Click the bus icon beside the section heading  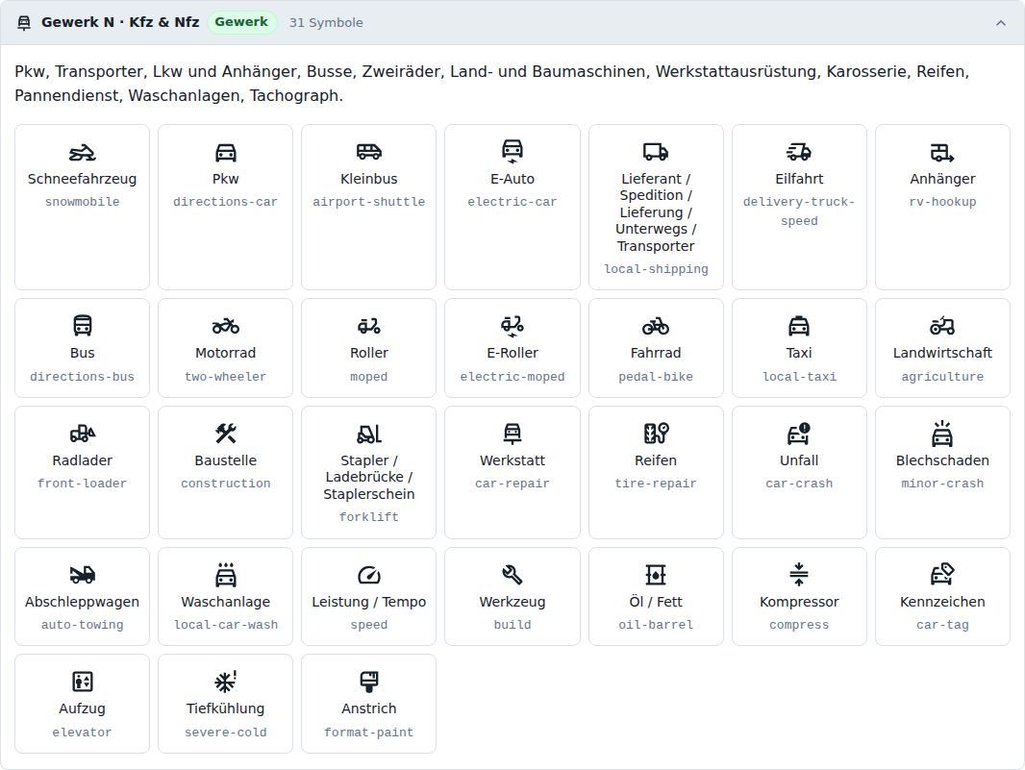point(24,23)
